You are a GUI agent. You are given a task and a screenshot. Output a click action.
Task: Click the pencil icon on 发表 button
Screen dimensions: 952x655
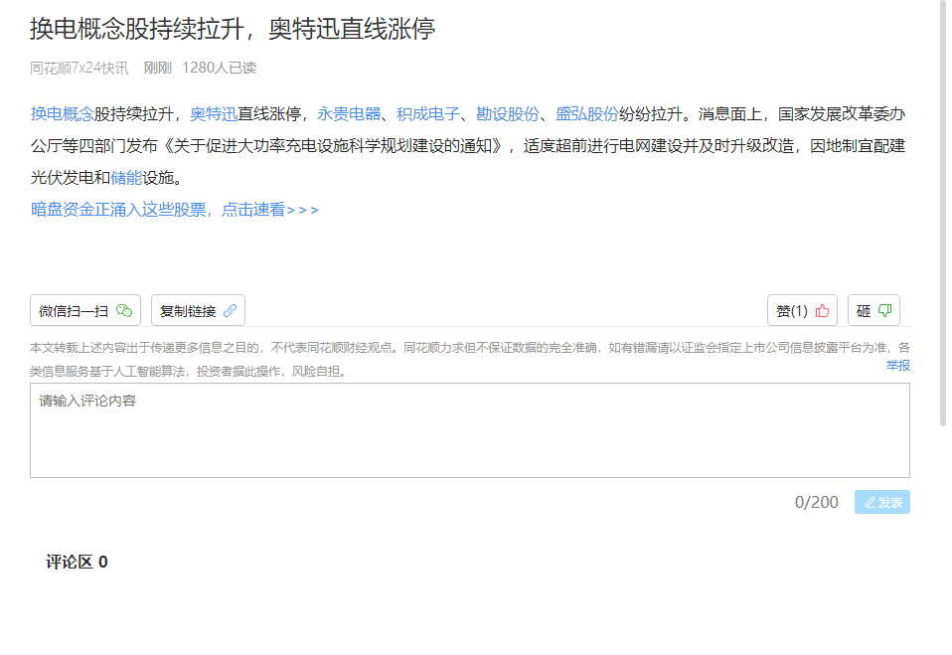871,503
